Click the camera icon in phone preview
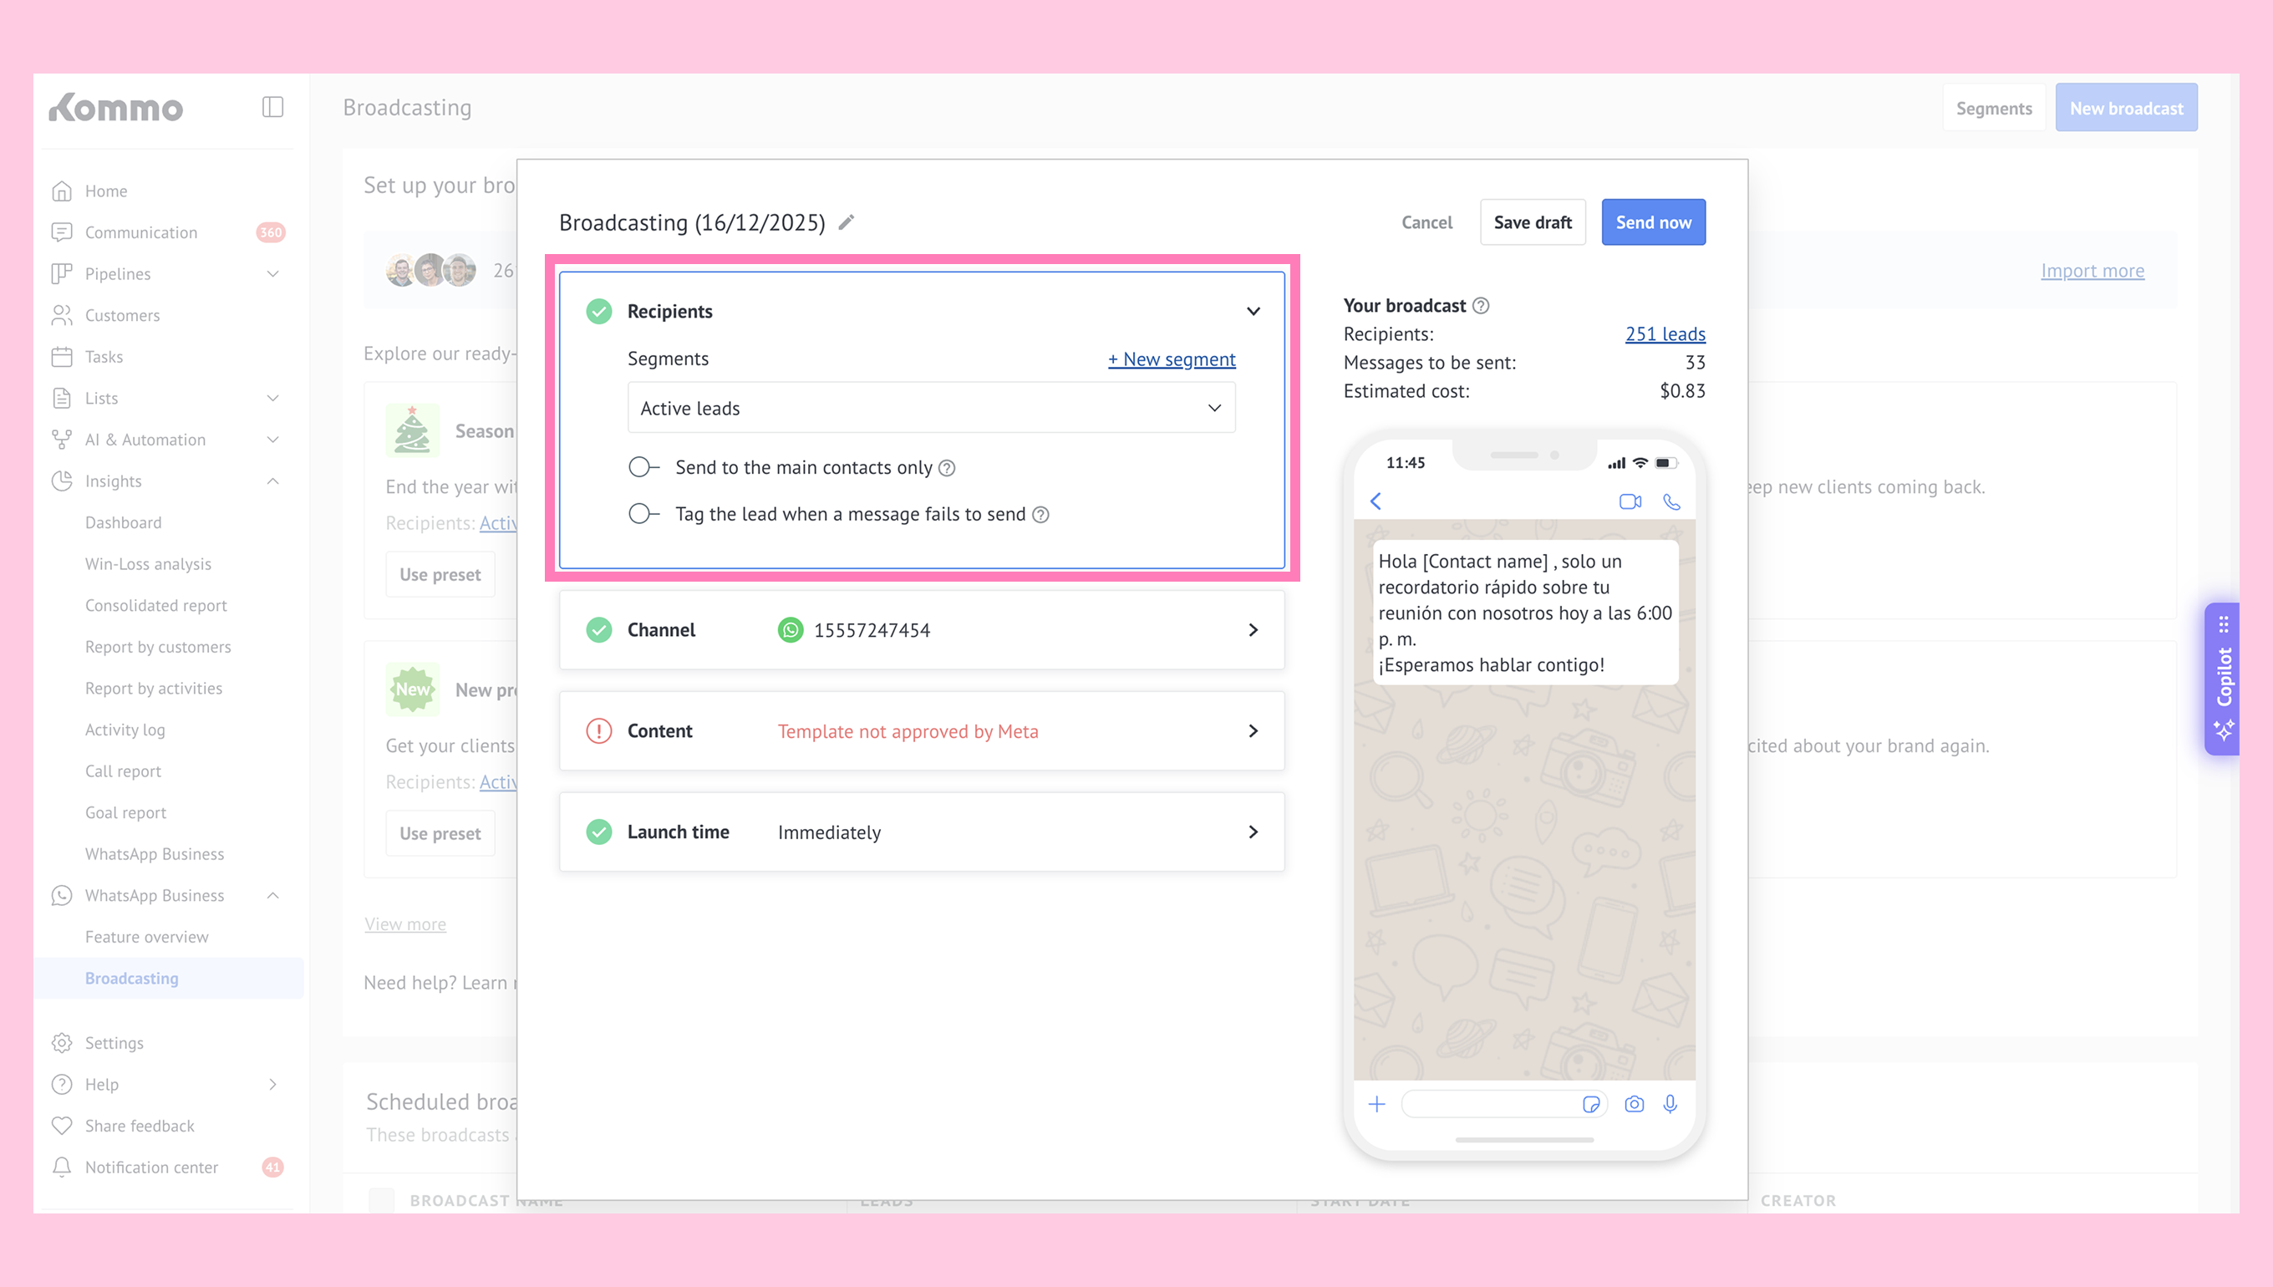The image size is (2273, 1287). coord(1634,1104)
